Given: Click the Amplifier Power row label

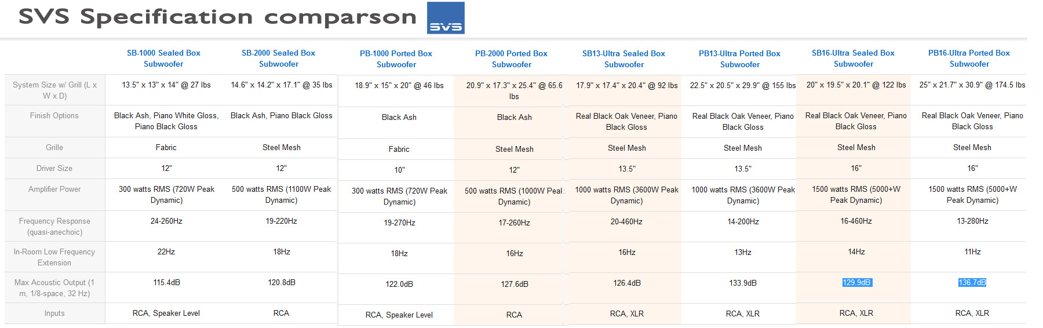Looking at the screenshot, I should click(x=54, y=189).
